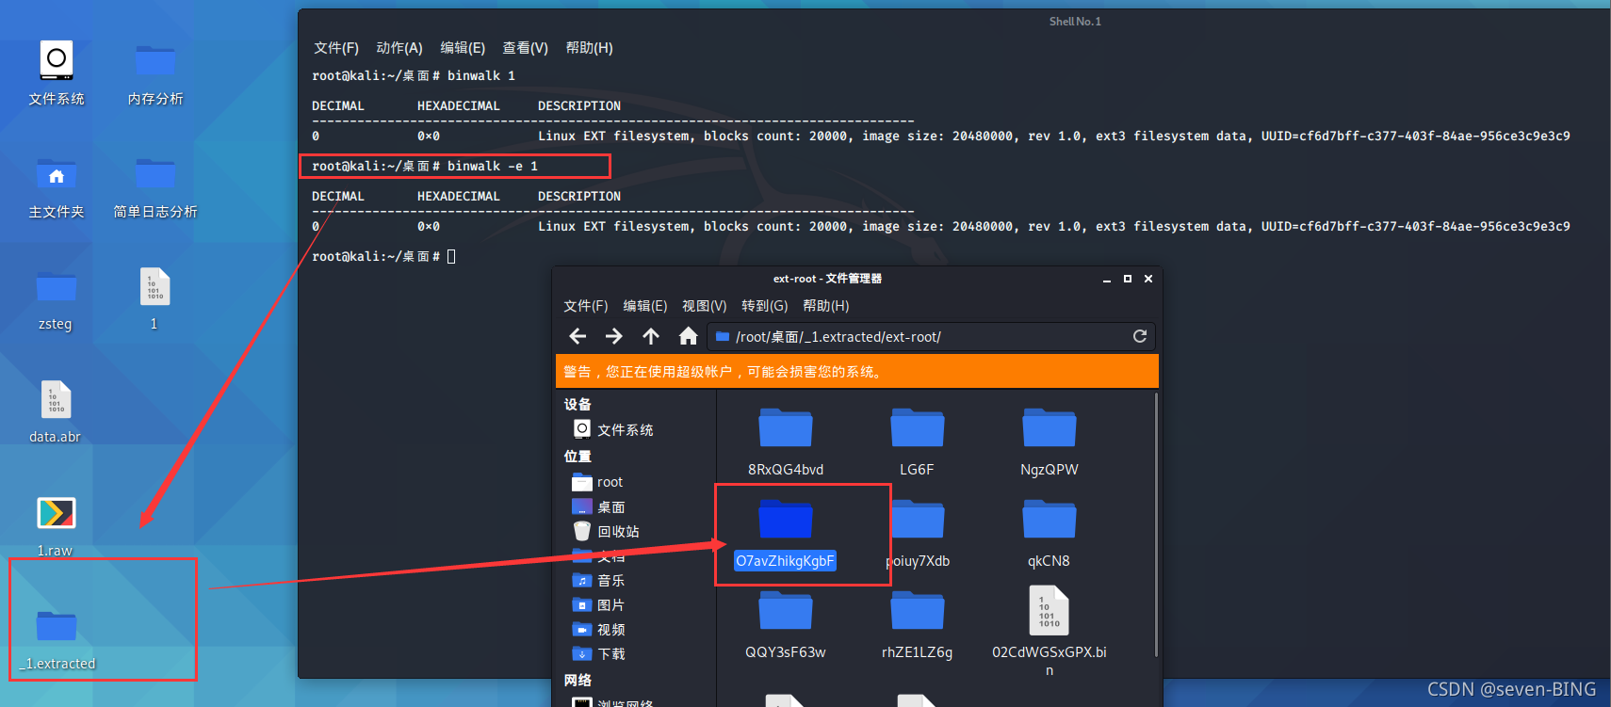Go to home folder in file manager
Viewport: 1611px width, 707px height.
(x=688, y=336)
